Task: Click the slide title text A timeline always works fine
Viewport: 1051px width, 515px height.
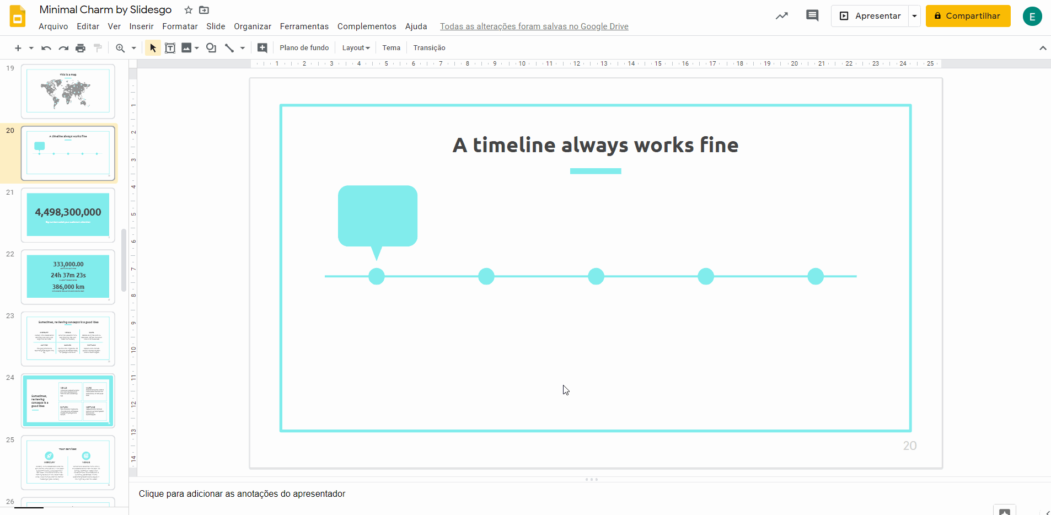Action: click(x=596, y=145)
